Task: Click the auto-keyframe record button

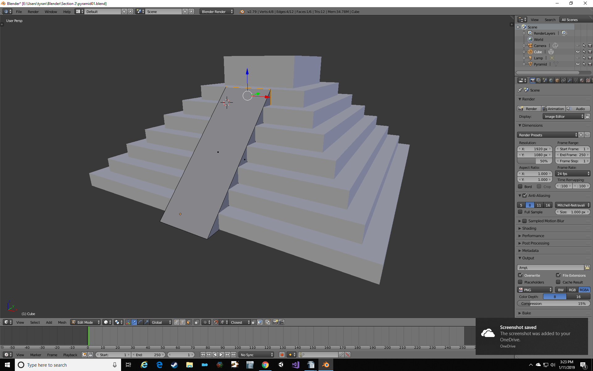Action: [x=282, y=355]
